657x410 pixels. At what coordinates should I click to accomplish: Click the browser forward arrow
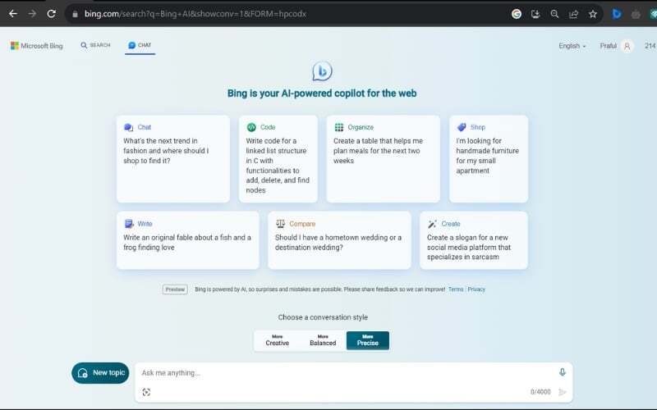[x=32, y=14]
